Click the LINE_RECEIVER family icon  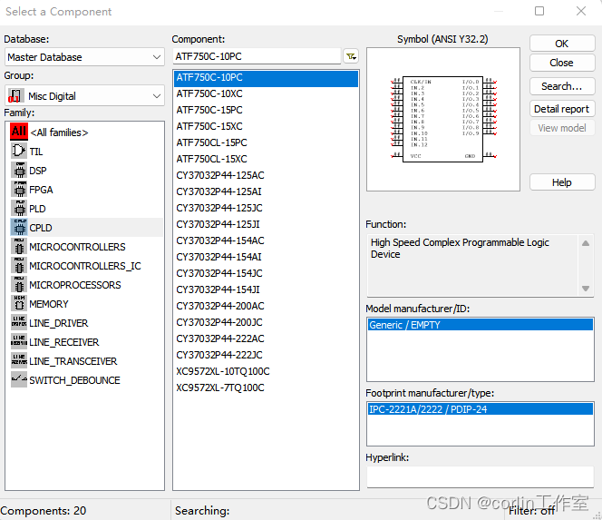[19, 341]
